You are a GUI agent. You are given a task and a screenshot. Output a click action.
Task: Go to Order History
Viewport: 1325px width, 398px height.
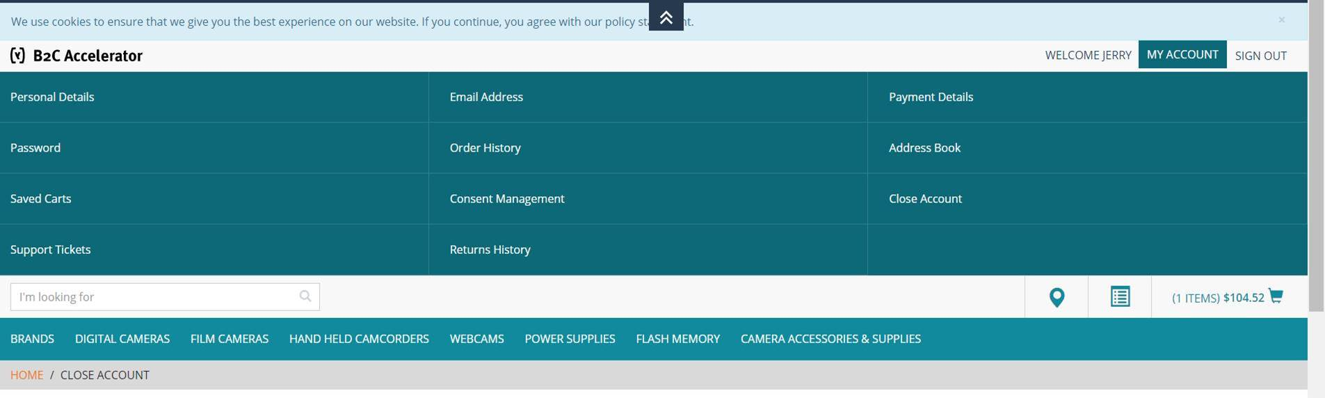[x=485, y=148]
